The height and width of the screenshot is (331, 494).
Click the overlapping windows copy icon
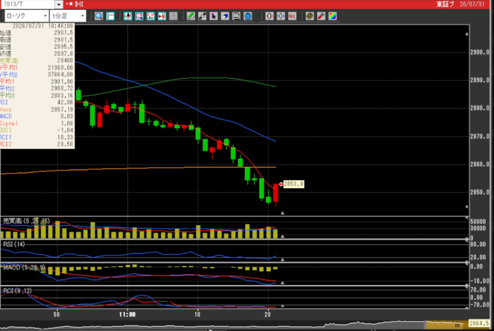(236, 16)
